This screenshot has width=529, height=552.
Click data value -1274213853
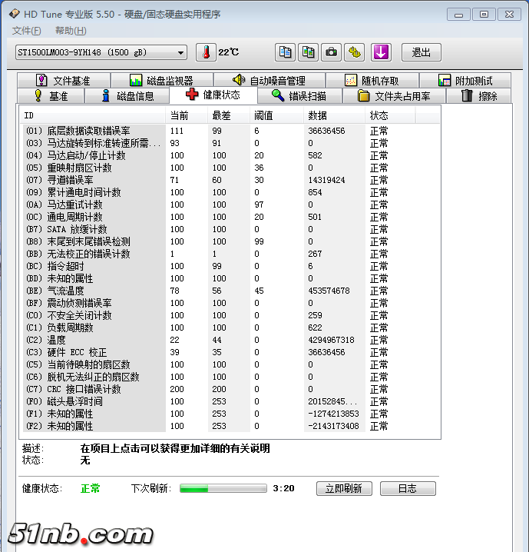pos(333,414)
